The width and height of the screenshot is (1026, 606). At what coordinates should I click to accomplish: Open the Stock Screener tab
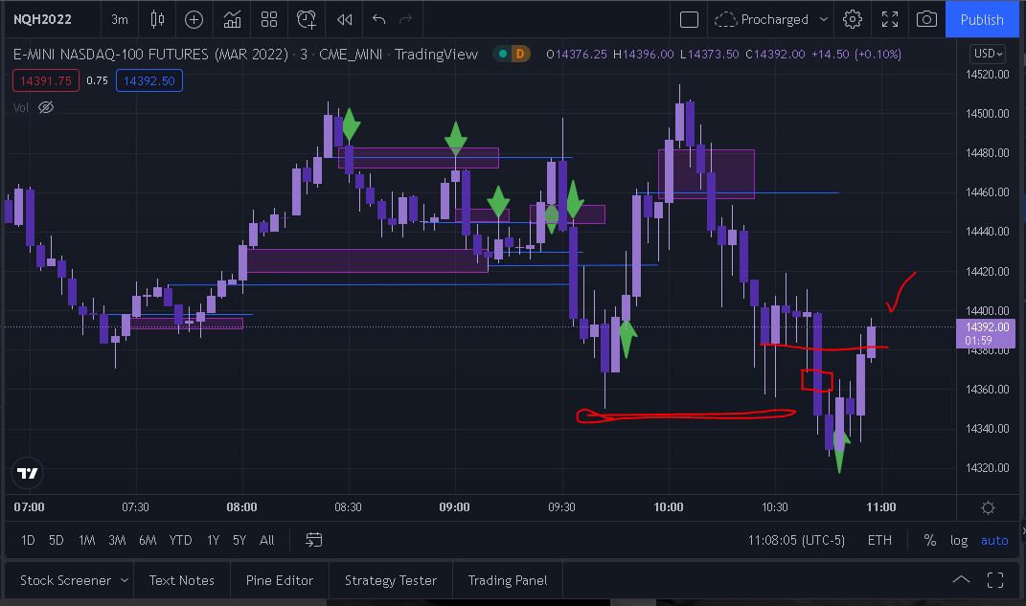tap(65, 580)
